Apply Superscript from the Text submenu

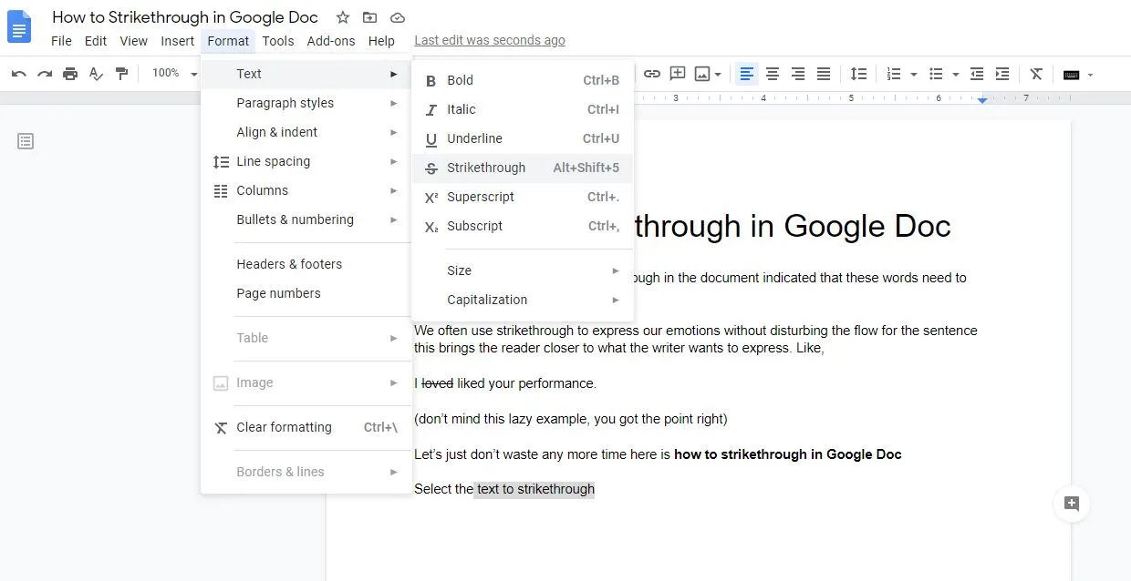(523, 197)
